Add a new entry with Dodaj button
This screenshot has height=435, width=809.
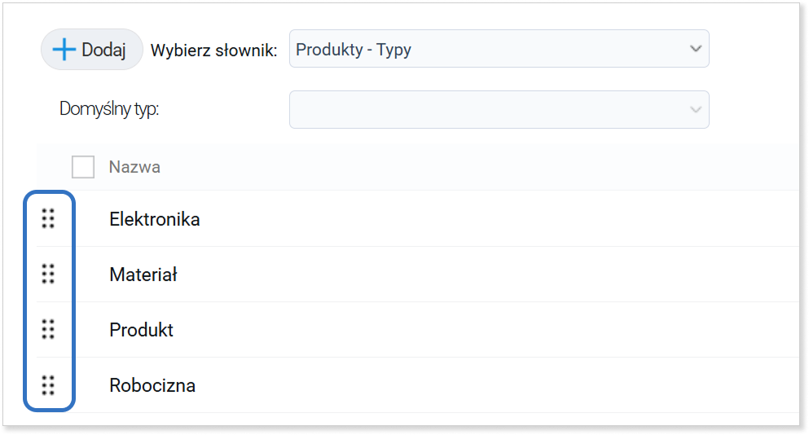(x=92, y=50)
